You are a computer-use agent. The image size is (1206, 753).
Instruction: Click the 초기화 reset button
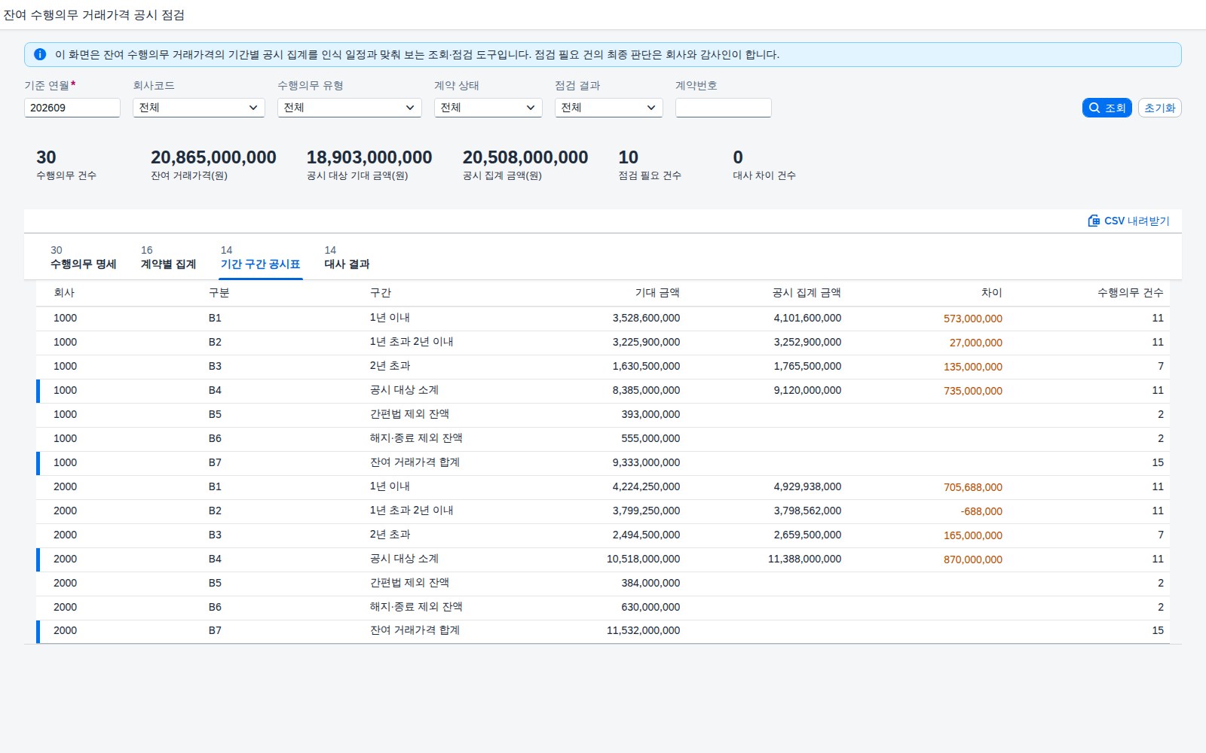(1159, 108)
